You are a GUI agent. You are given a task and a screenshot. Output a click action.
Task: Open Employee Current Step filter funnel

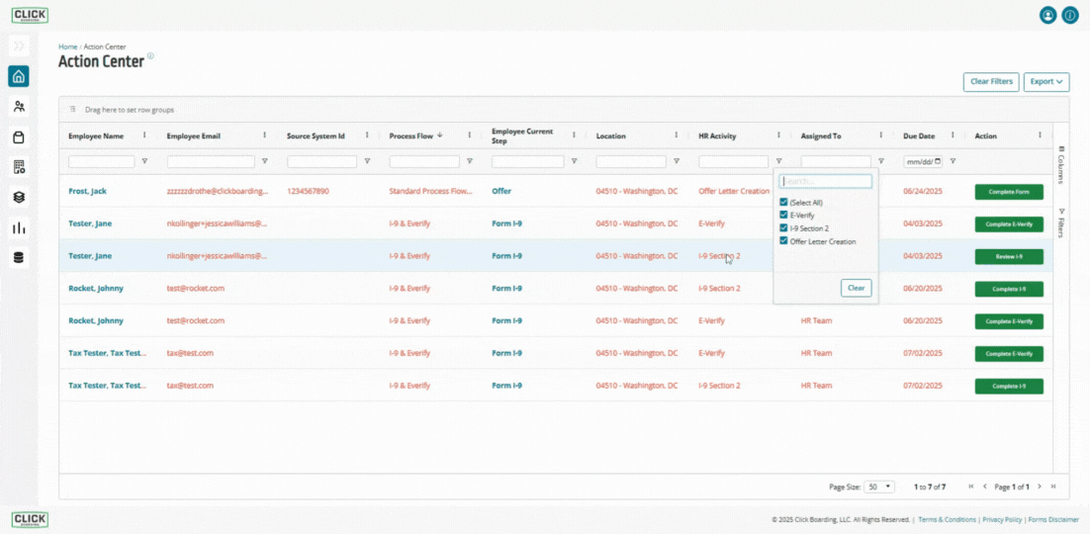click(x=575, y=161)
